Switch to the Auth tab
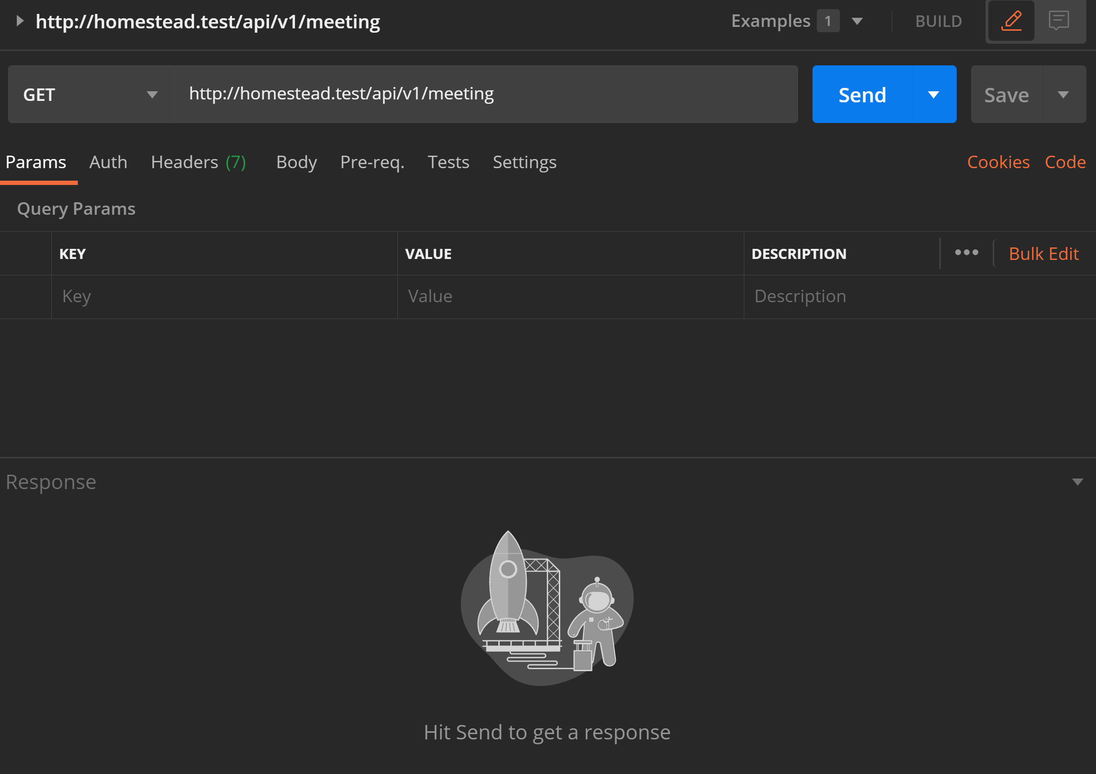Screen dimensions: 1096x774 click(108, 162)
